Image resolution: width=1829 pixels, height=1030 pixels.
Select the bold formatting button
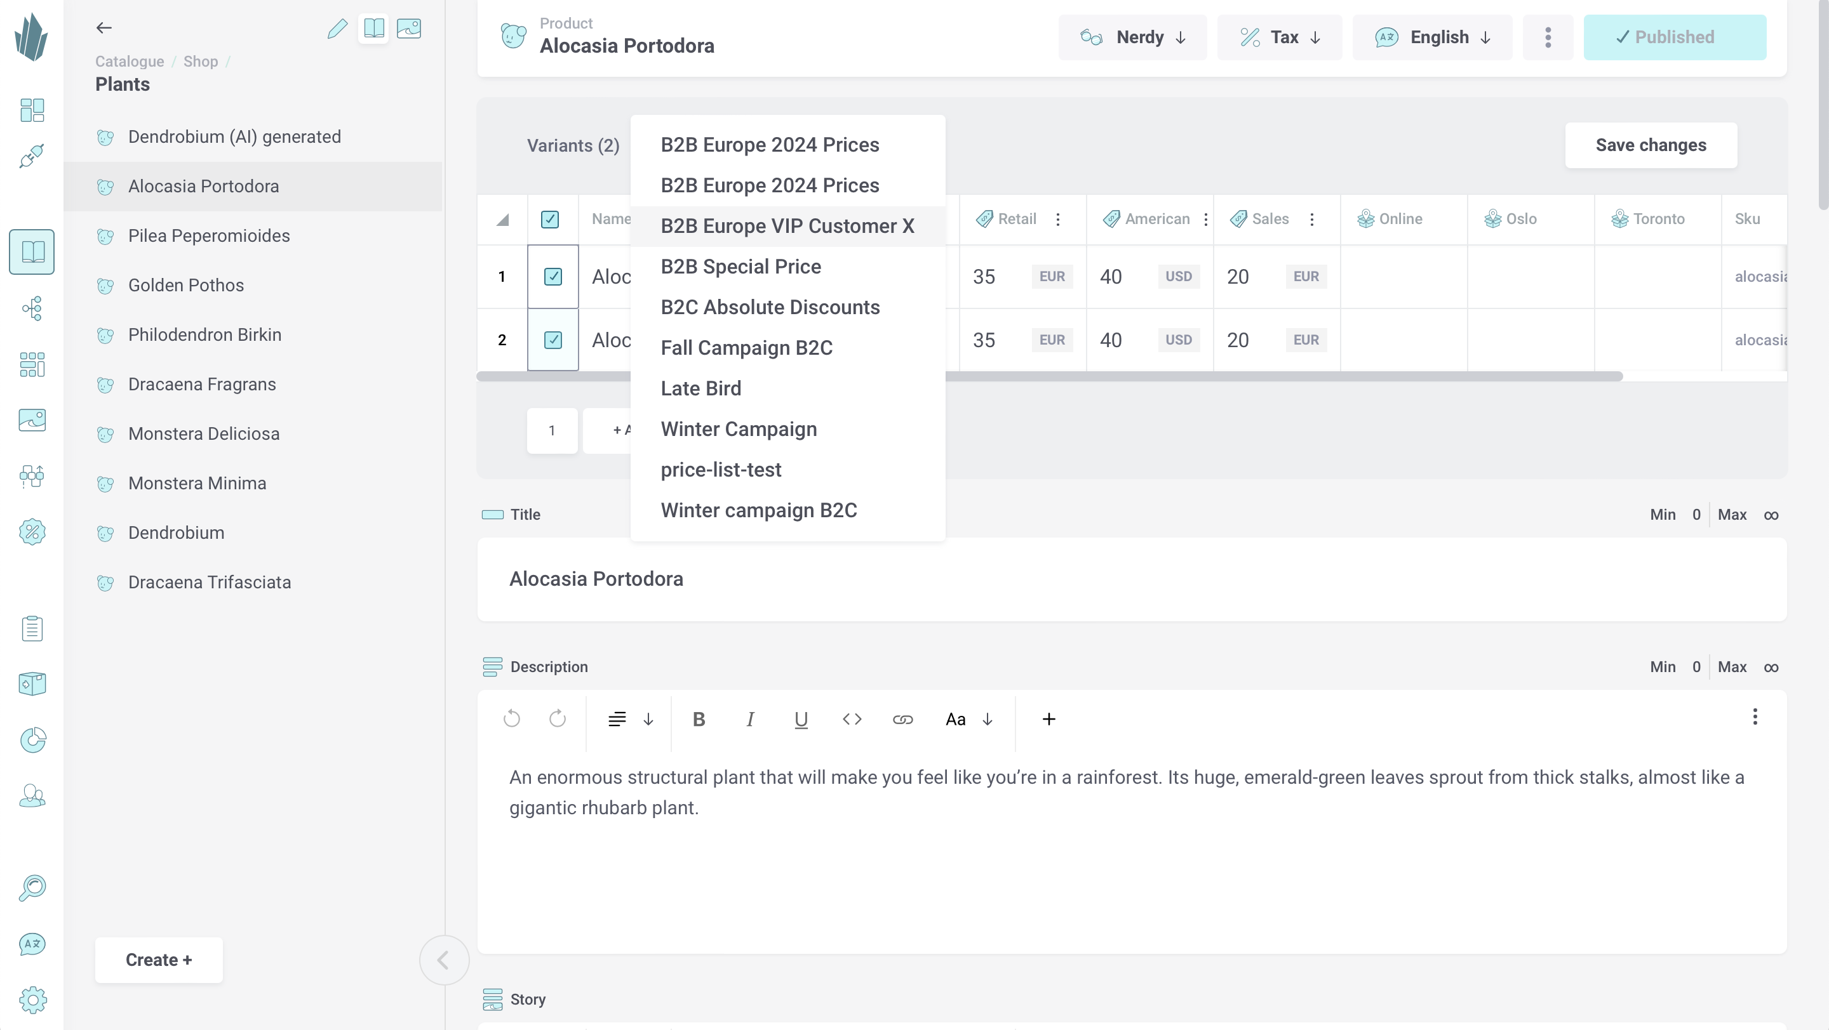(x=700, y=719)
